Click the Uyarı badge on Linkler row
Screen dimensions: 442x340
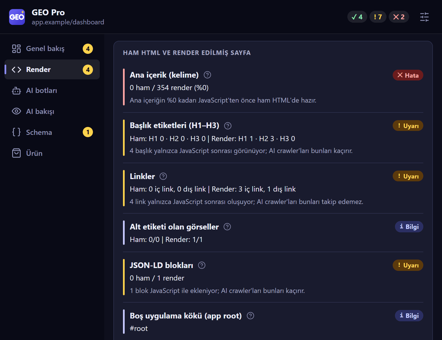tap(408, 176)
